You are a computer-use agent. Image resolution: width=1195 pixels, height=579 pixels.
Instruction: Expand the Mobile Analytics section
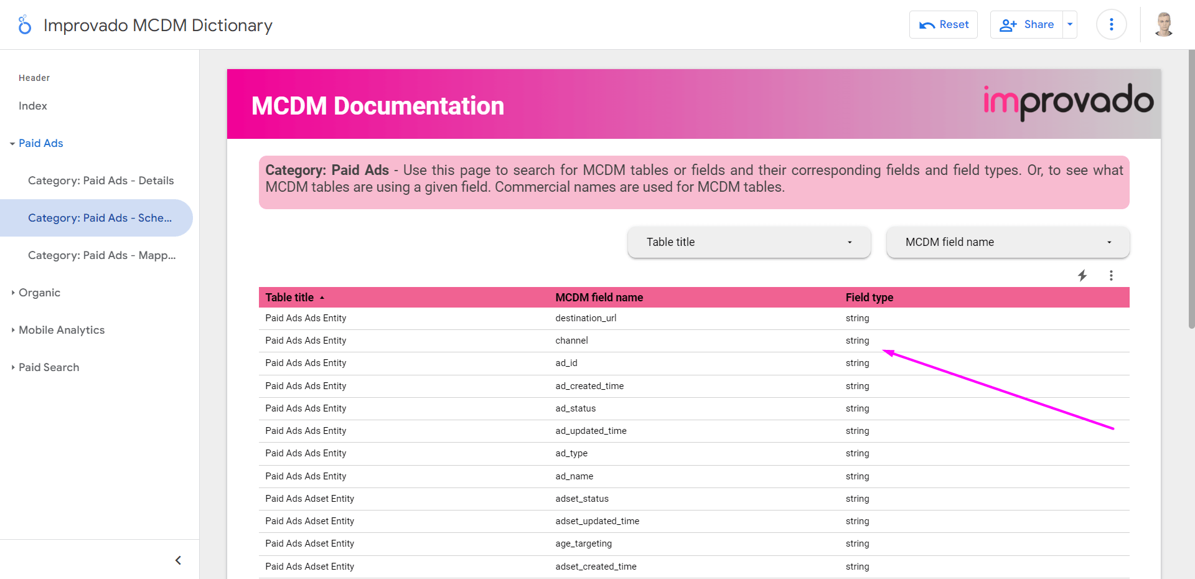click(x=12, y=330)
